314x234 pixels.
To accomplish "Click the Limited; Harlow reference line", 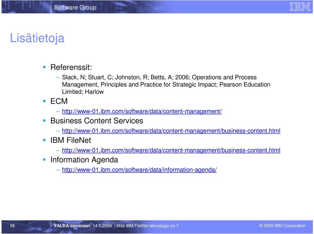I will [x=83, y=92].
